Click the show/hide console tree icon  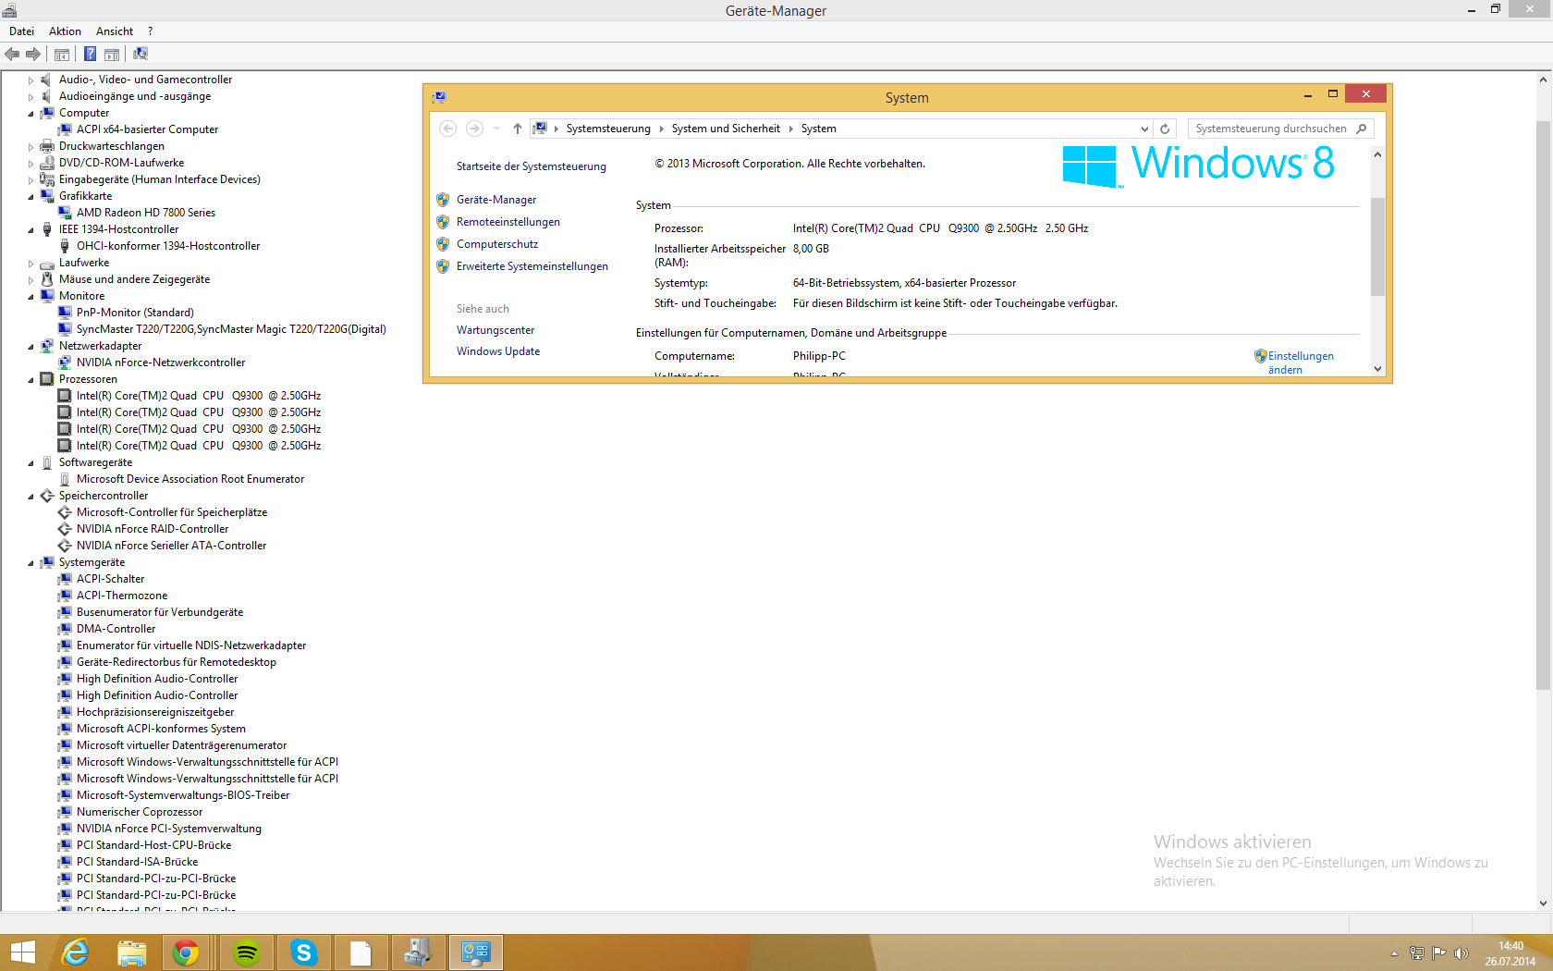tap(62, 54)
